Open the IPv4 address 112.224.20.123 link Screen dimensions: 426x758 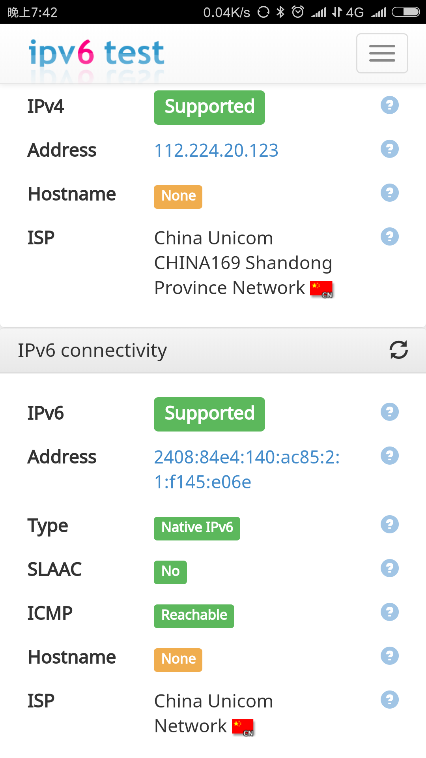(216, 150)
